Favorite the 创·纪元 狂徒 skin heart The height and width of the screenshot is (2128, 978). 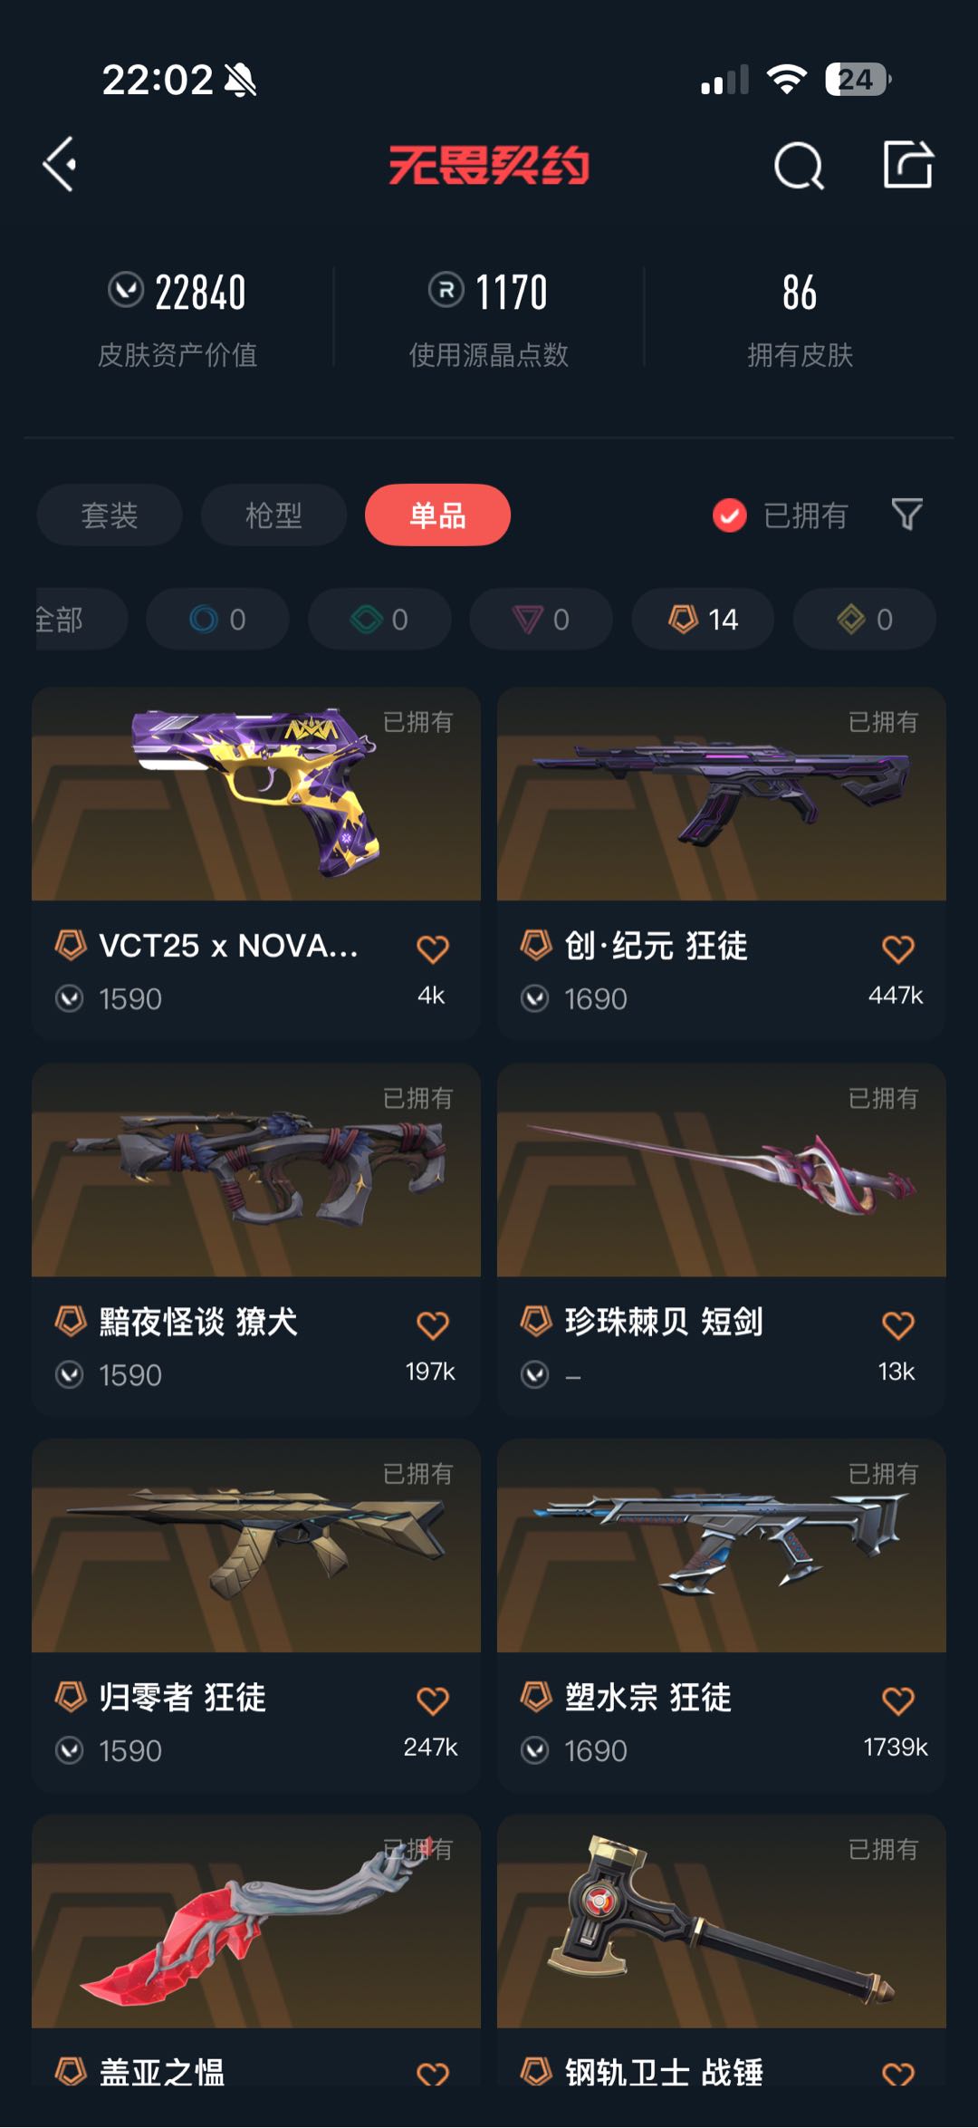[x=897, y=948]
